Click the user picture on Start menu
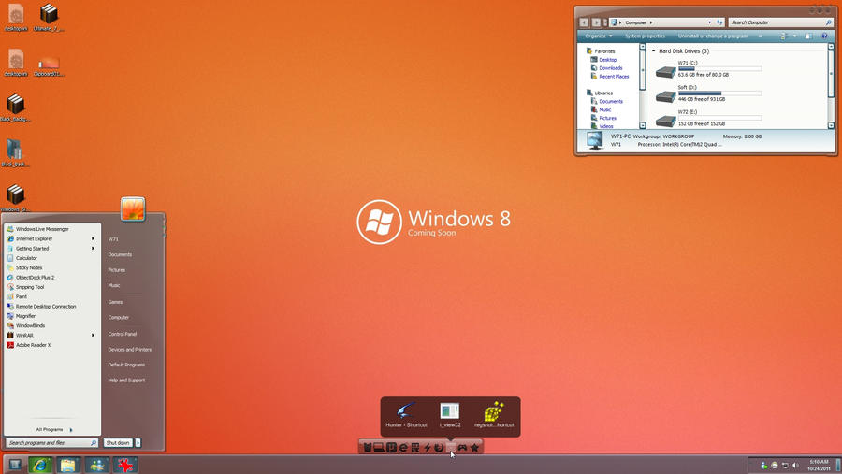The width and height of the screenshot is (842, 474). tap(133, 208)
